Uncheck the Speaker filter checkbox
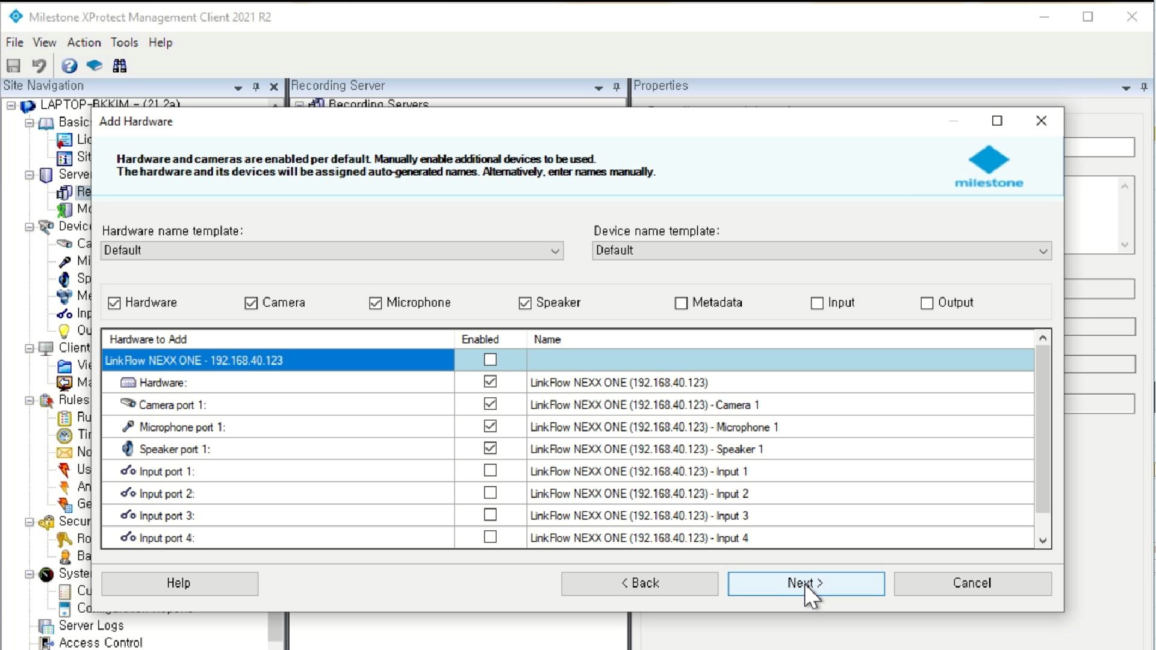The height and width of the screenshot is (650, 1156). tap(525, 303)
